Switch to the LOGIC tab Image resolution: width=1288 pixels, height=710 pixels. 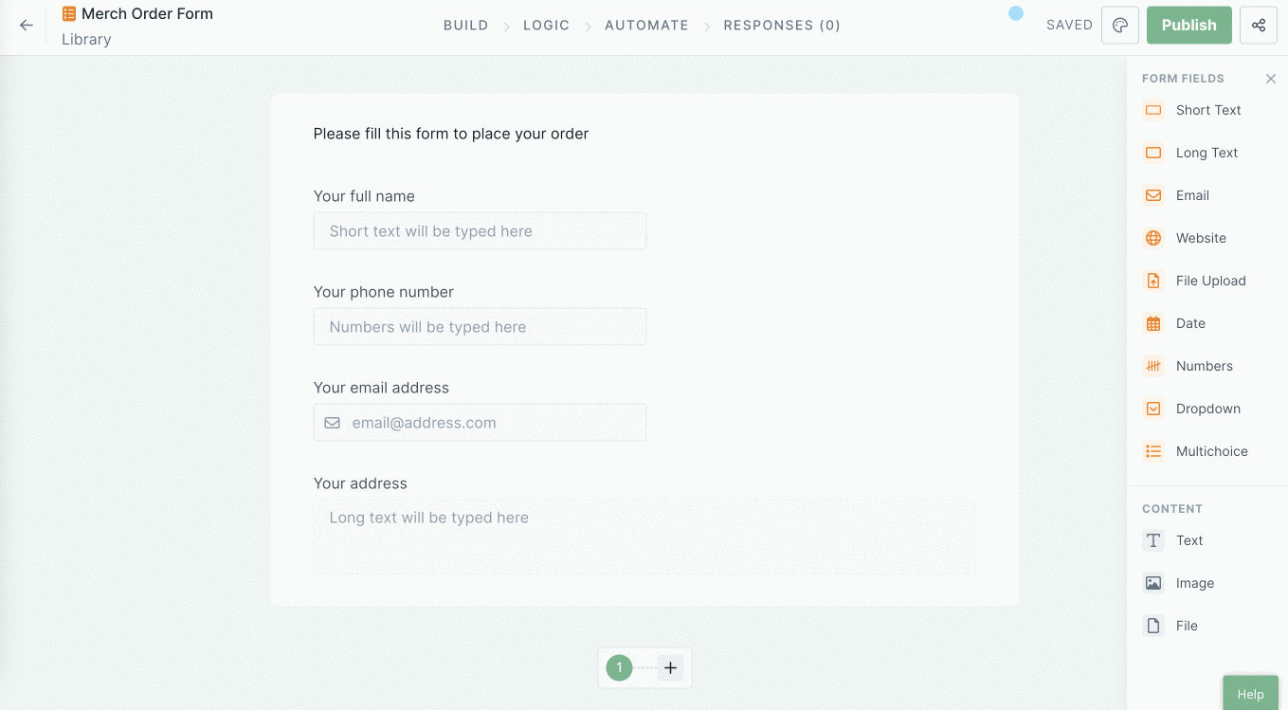point(546,26)
